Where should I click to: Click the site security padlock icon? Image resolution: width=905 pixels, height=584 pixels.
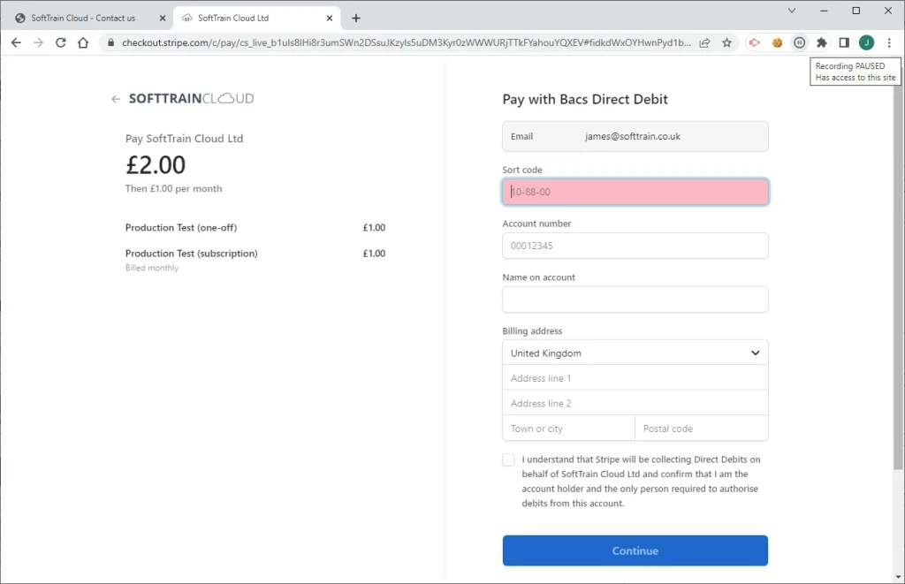[x=110, y=42]
